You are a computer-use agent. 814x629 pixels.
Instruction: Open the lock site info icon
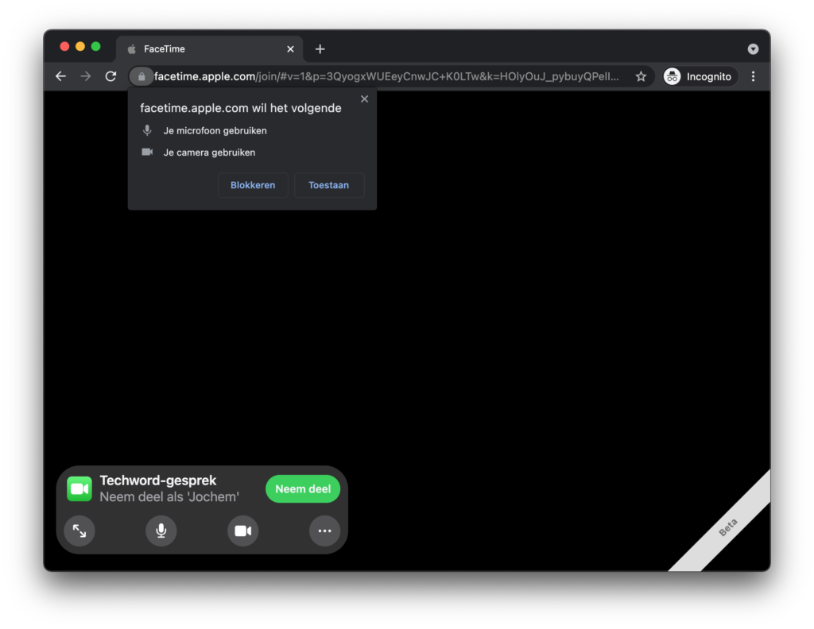tap(141, 77)
